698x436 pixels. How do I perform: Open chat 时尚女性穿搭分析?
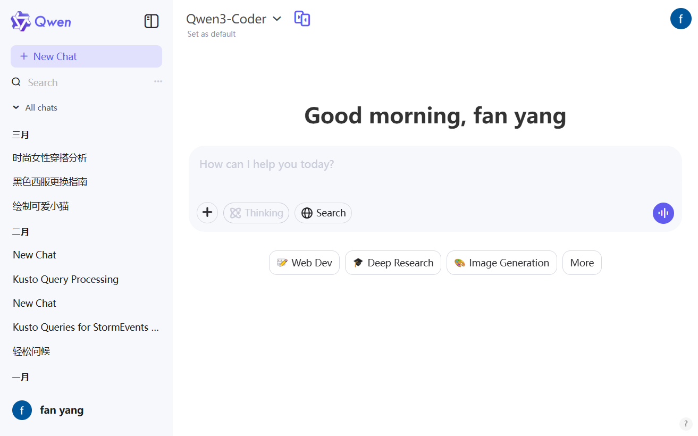pos(50,158)
